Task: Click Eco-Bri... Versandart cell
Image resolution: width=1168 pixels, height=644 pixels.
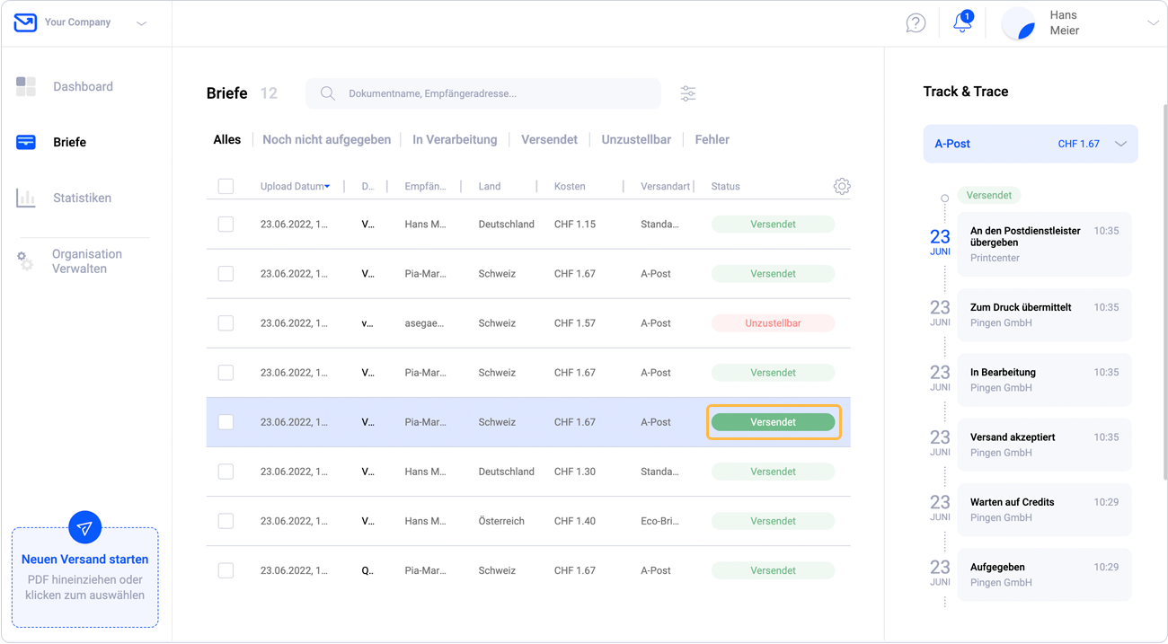Action: [x=659, y=521]
